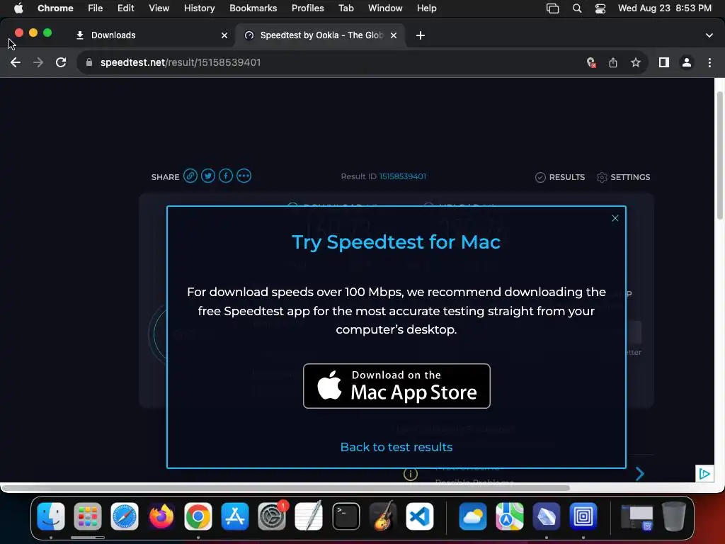725x544 pixels.
Task: Click the vertical page scrollbar
Action: click(x=719, y=155)
